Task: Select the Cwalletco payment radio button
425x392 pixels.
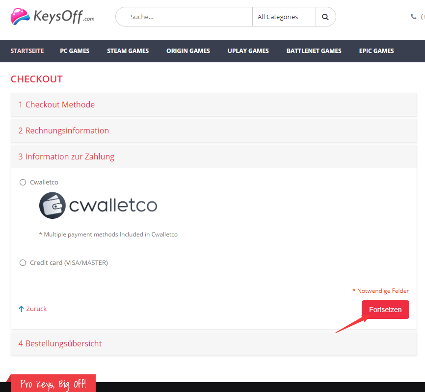Action: [23, 183]
